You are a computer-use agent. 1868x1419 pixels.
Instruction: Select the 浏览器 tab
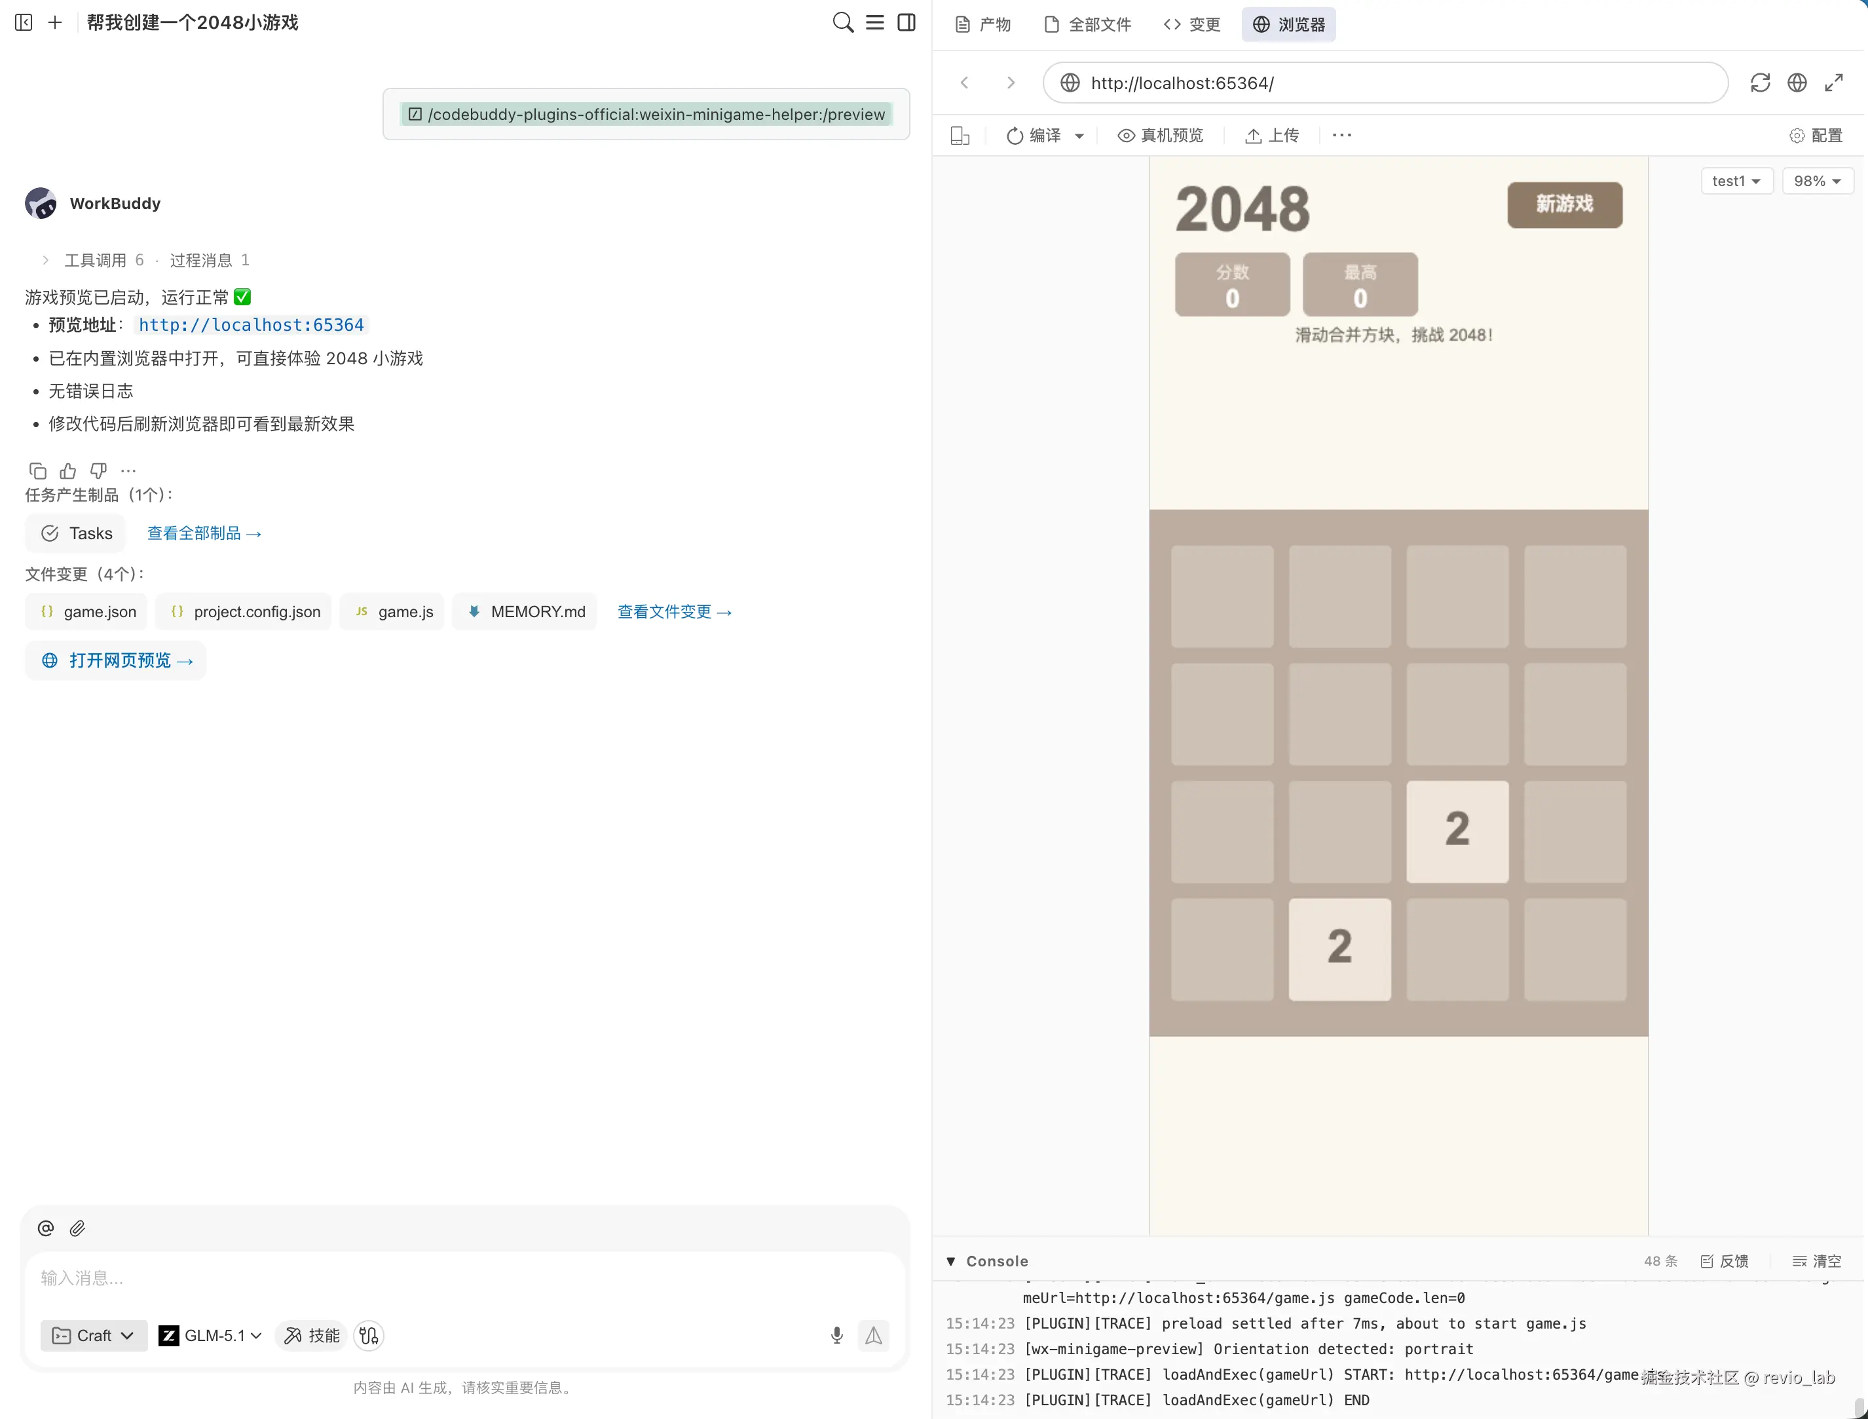(x=1289, y=24)
